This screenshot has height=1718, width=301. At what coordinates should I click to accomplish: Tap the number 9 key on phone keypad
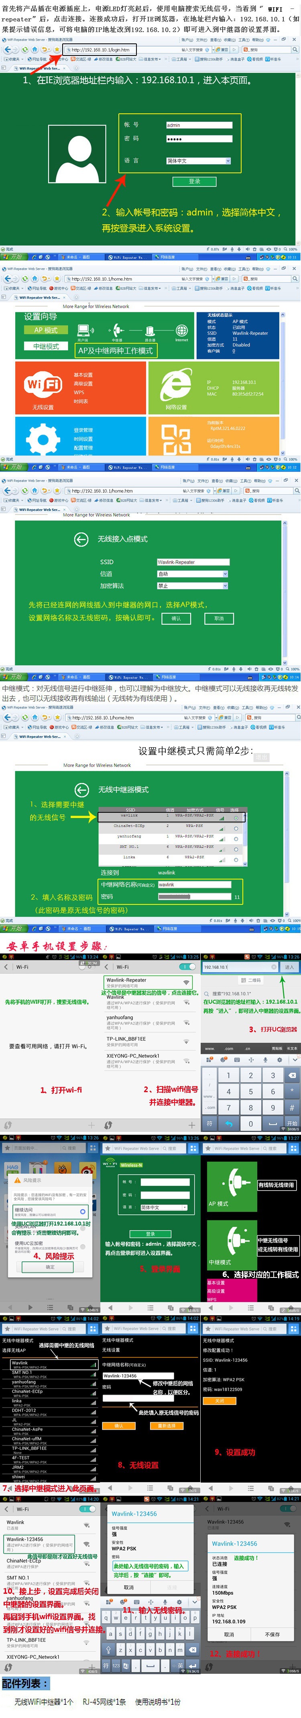273,1109
